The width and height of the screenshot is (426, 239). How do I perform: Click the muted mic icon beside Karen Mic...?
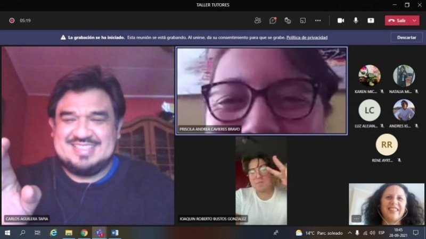(x=382, y=91)
